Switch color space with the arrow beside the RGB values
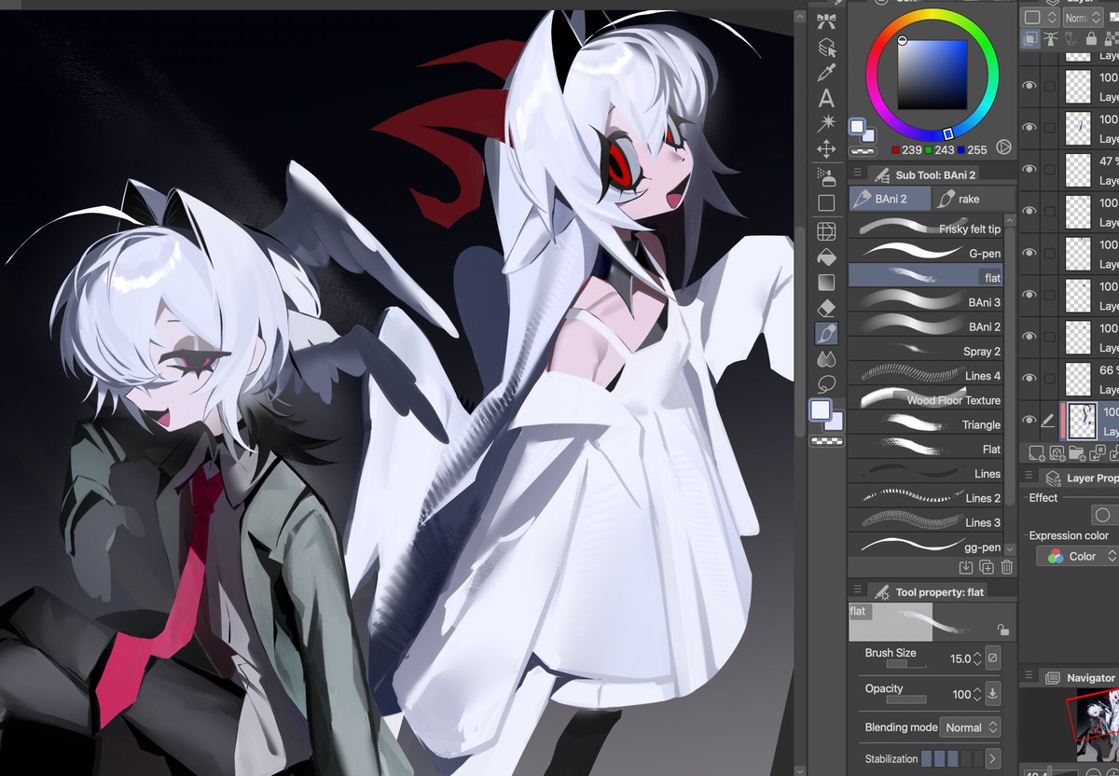Screen dimensions: 1119x776 [1004, 146]
